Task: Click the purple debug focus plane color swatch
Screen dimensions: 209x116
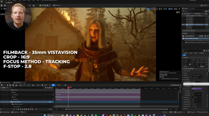Action: (197, 88)
